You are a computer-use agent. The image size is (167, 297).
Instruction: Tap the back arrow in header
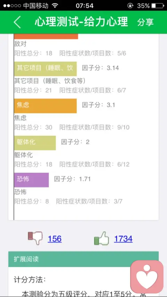pyautogui.click(x=17, y=22)
